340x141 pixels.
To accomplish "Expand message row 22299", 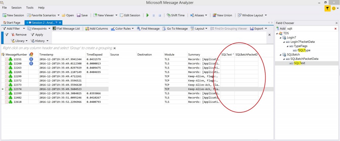I will (7, 76).
